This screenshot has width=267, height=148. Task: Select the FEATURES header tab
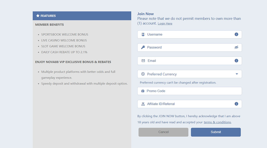[x=82, y=16]
